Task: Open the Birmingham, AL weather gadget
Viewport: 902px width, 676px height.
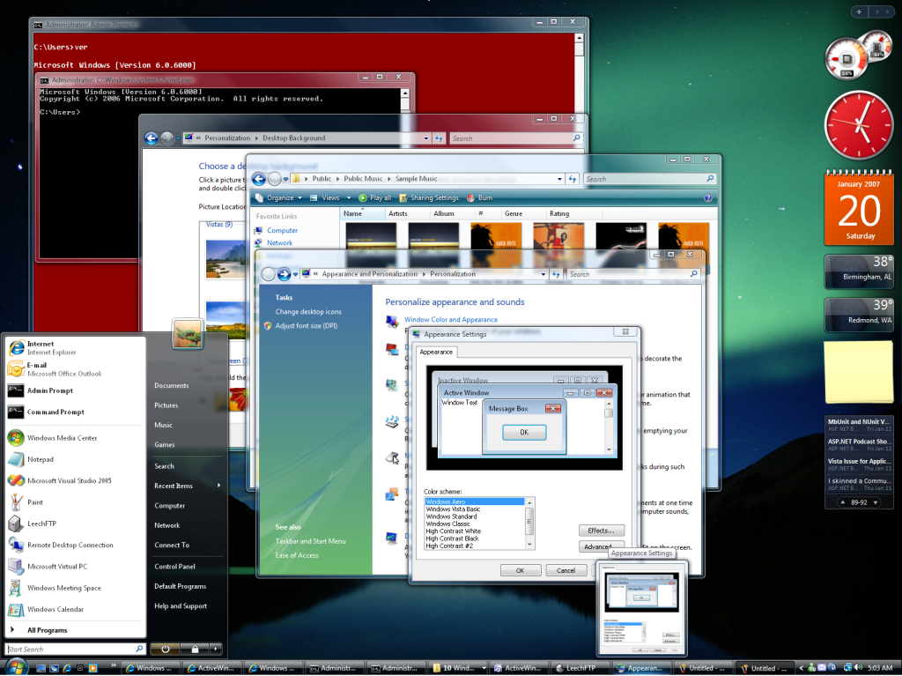Action: (859, 271)
